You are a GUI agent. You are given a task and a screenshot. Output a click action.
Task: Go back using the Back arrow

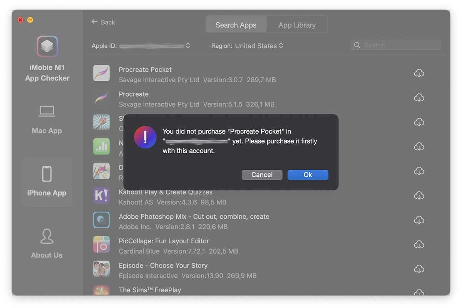pyautogui.click(x=103, y=22)
